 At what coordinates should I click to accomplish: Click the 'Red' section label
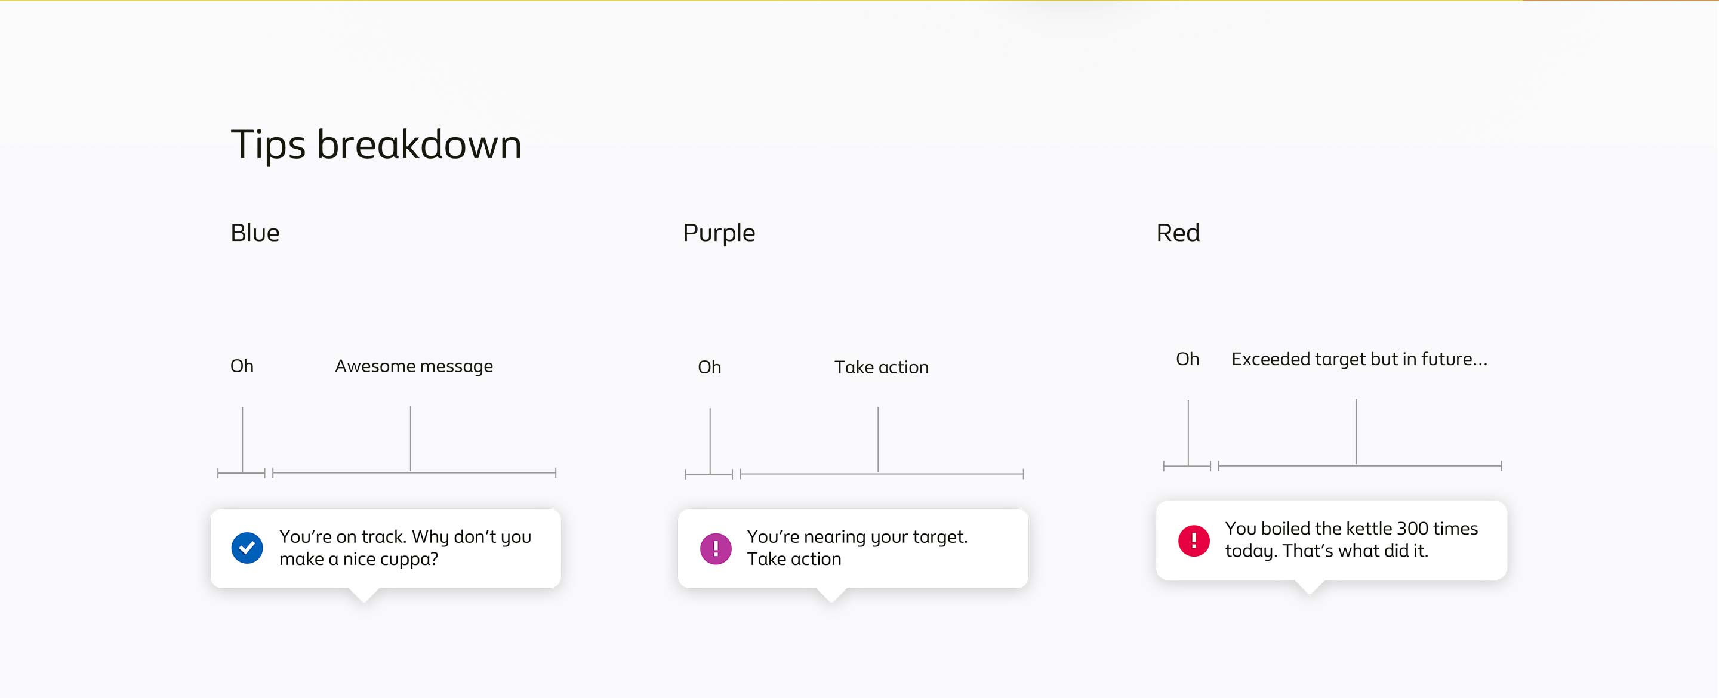pos(1178,233)
